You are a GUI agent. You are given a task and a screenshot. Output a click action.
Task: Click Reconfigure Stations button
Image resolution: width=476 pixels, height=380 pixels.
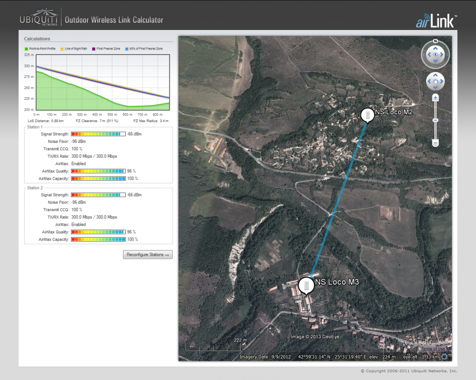(x=148, y=255)
